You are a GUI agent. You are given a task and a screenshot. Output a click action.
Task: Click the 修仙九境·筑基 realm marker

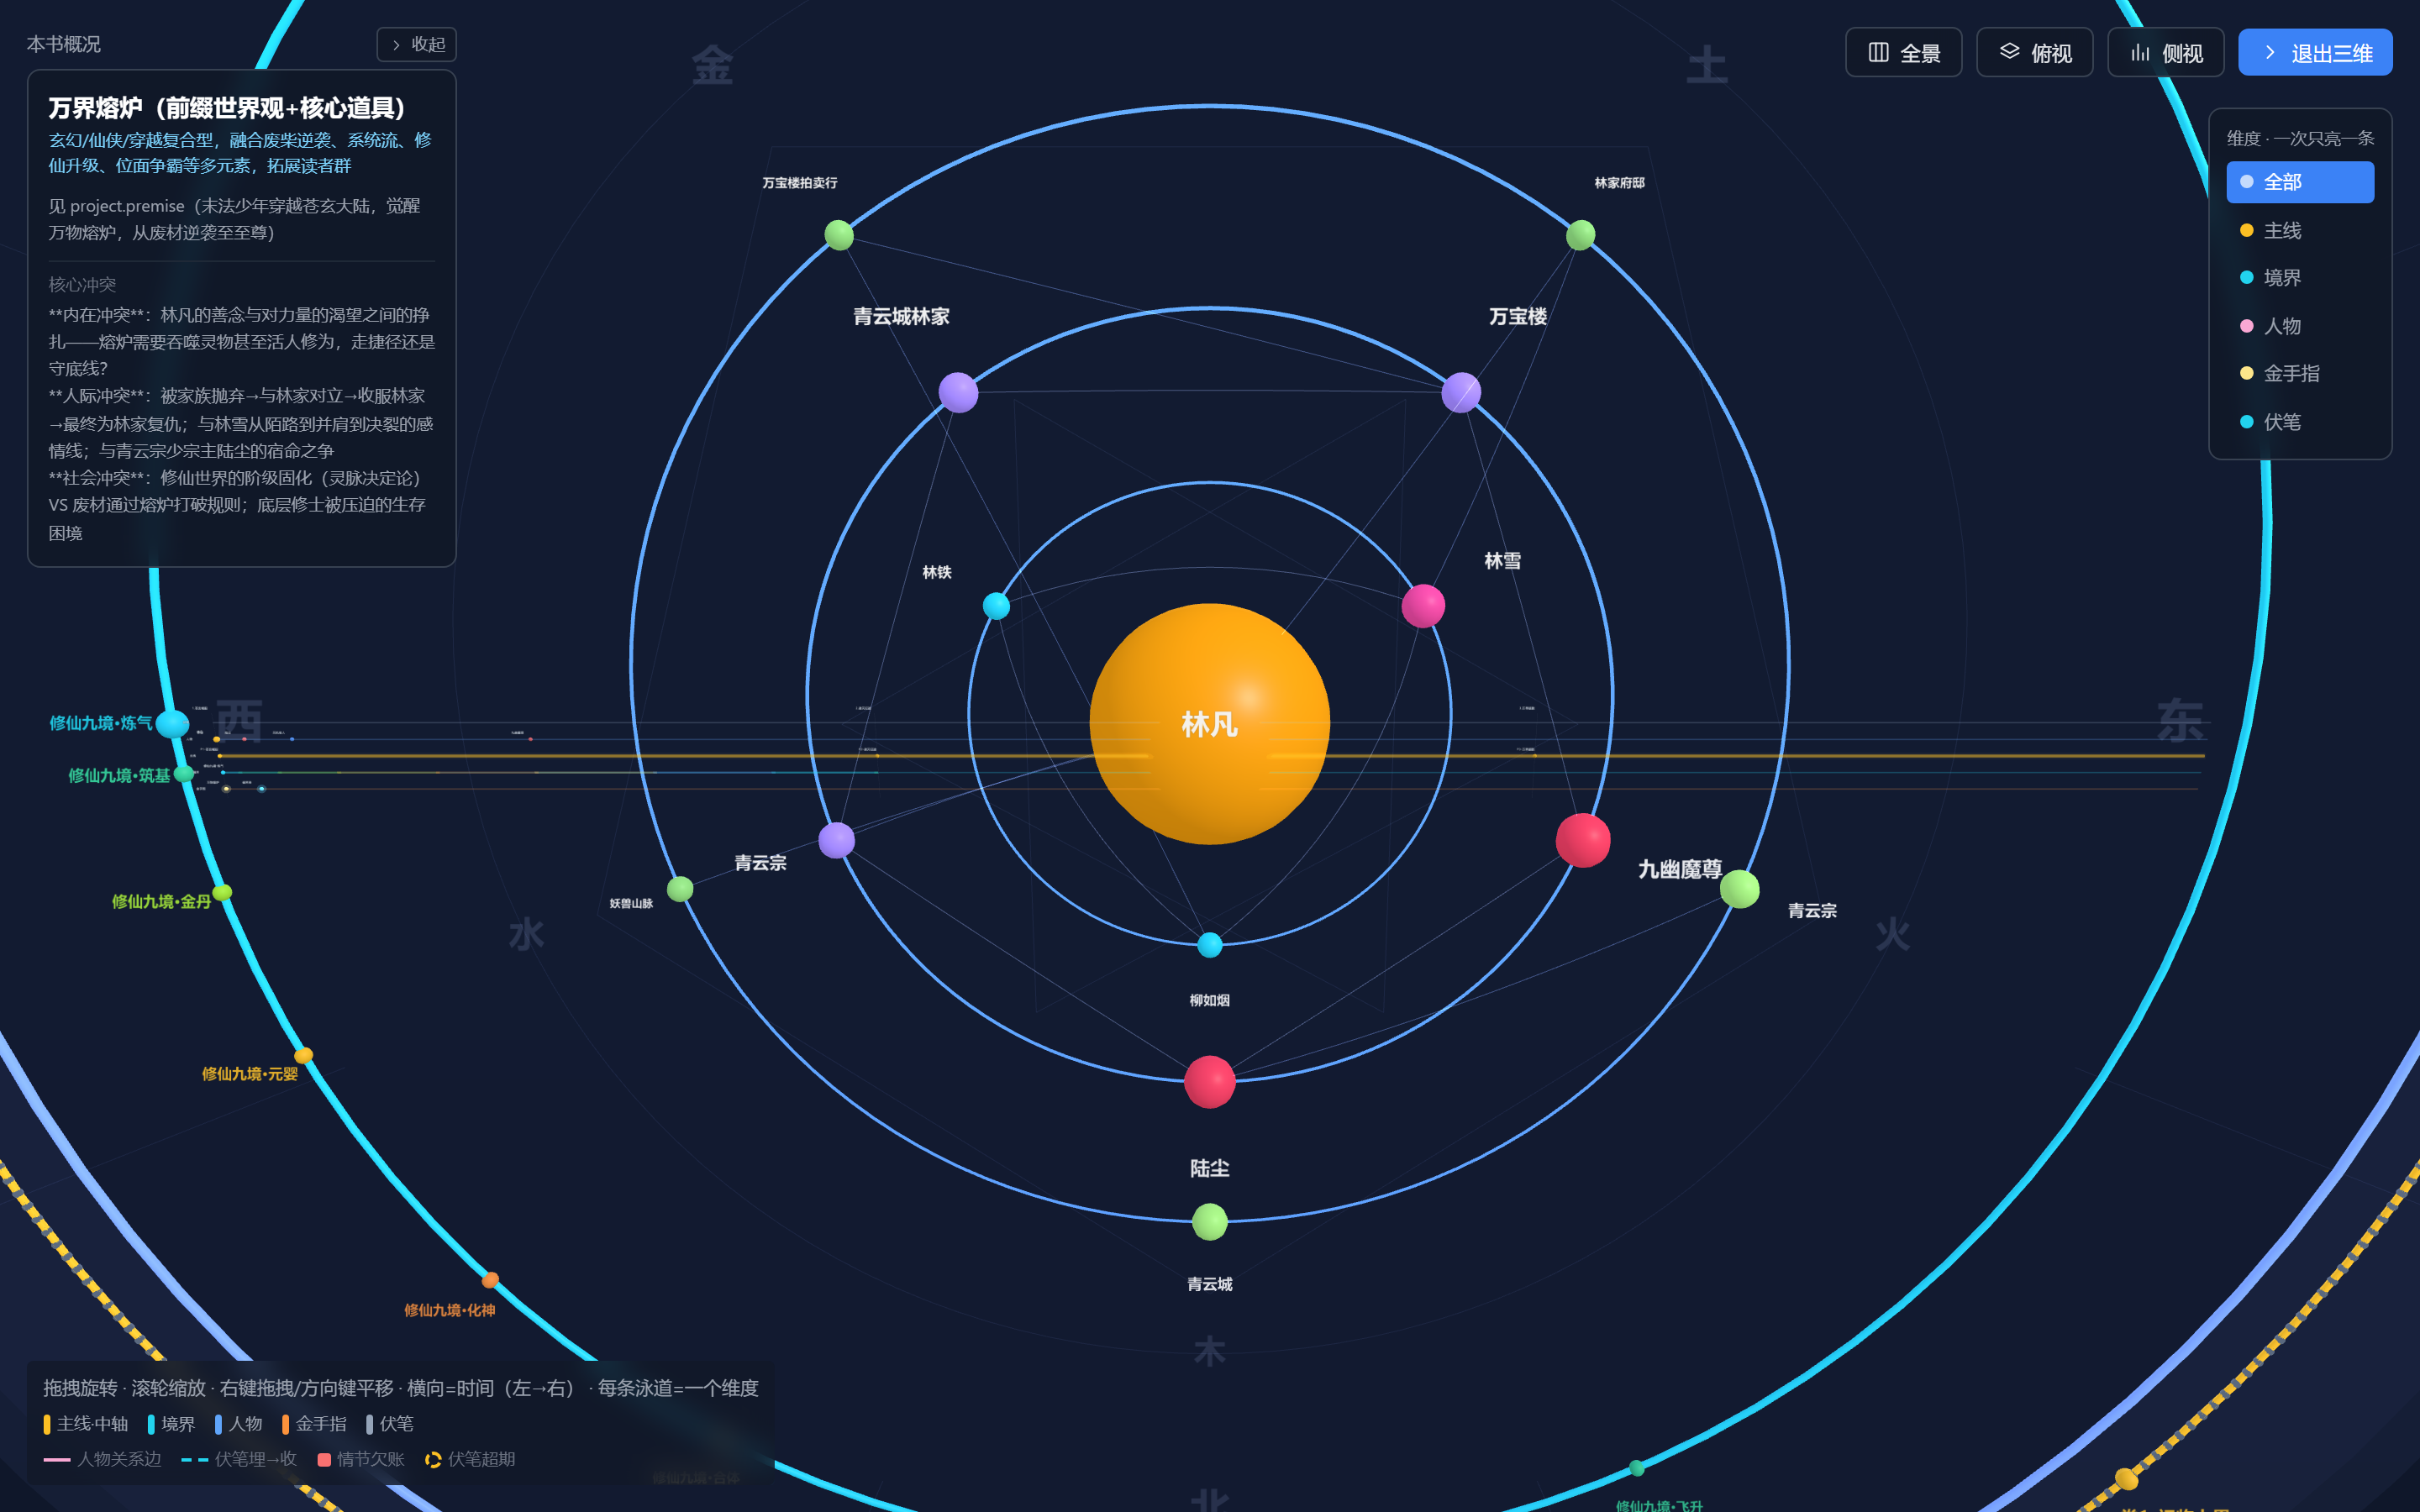click(184, 773)
